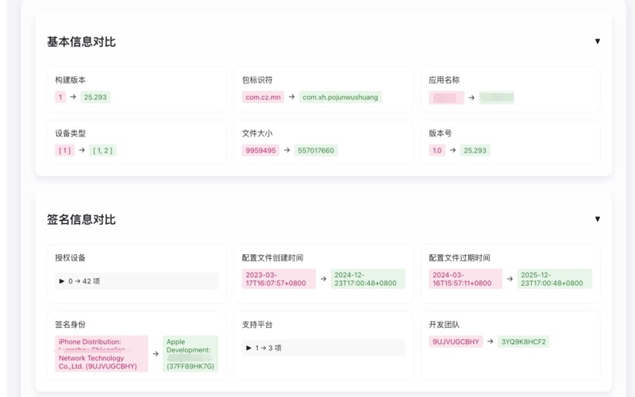The height and width of the screenshot is (397, 635).
Task: Collapse the 基本信息对比 section arrow
Action: tap(598, 41)
